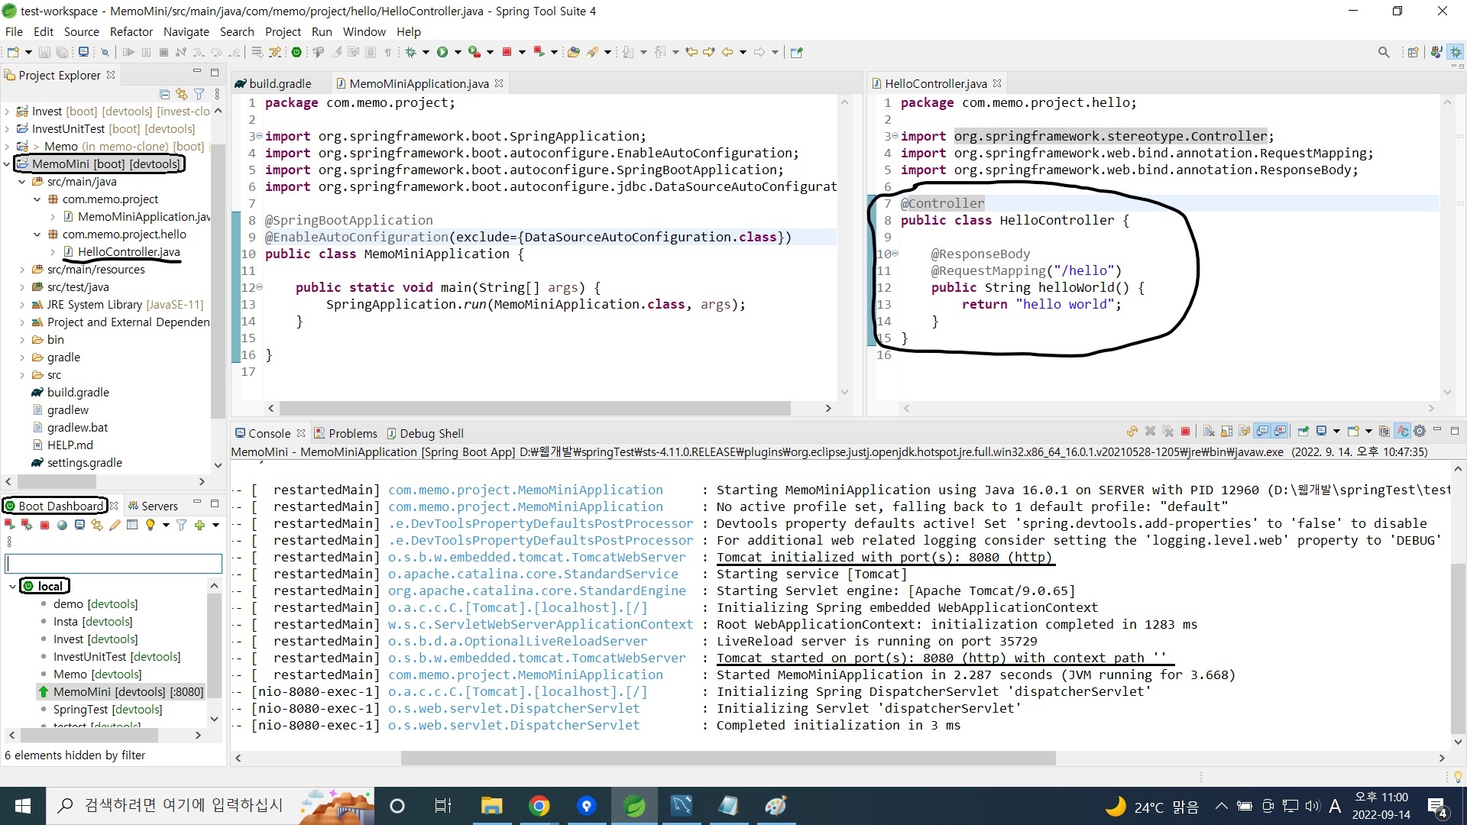Click Boot Dashboard start/restart icon
This screenshot has height=825, width=1467.
pyautogui.click(x=10, y=525)
